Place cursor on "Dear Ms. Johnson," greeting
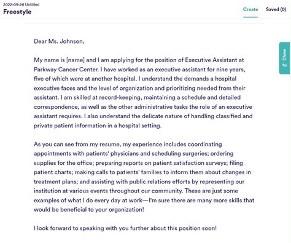This screenshot has height=243, width=291. coord(59,41)
